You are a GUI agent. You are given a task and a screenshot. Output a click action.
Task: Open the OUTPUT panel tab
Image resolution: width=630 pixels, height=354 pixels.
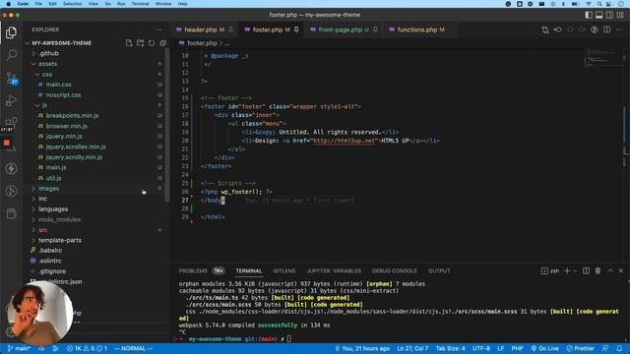coord(439,271)
